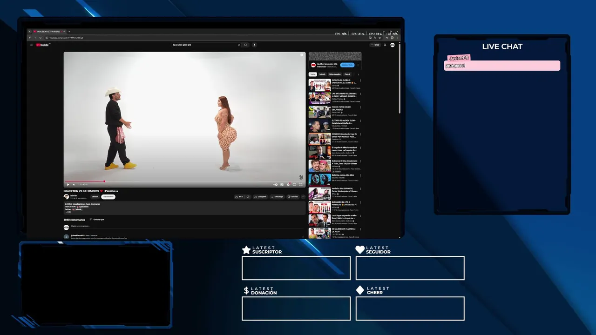Select the Todos filter chip
Viewport: 596px width, 335px height.
[x=313, y=74]
